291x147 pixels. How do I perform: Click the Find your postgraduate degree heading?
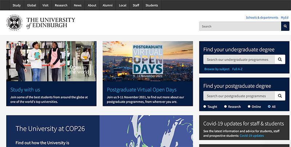point(237,86)
